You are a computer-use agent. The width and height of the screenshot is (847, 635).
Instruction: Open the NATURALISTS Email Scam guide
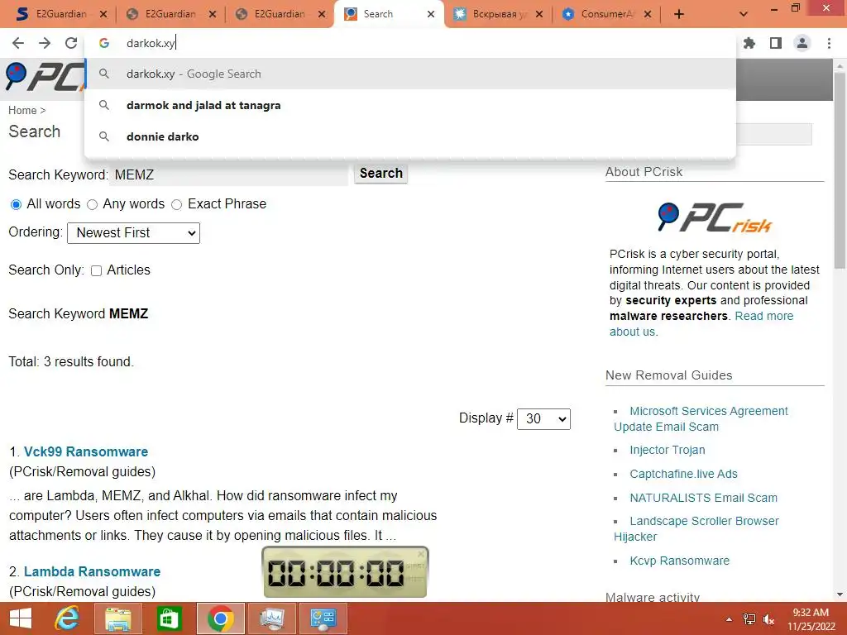tap(703, 497)
